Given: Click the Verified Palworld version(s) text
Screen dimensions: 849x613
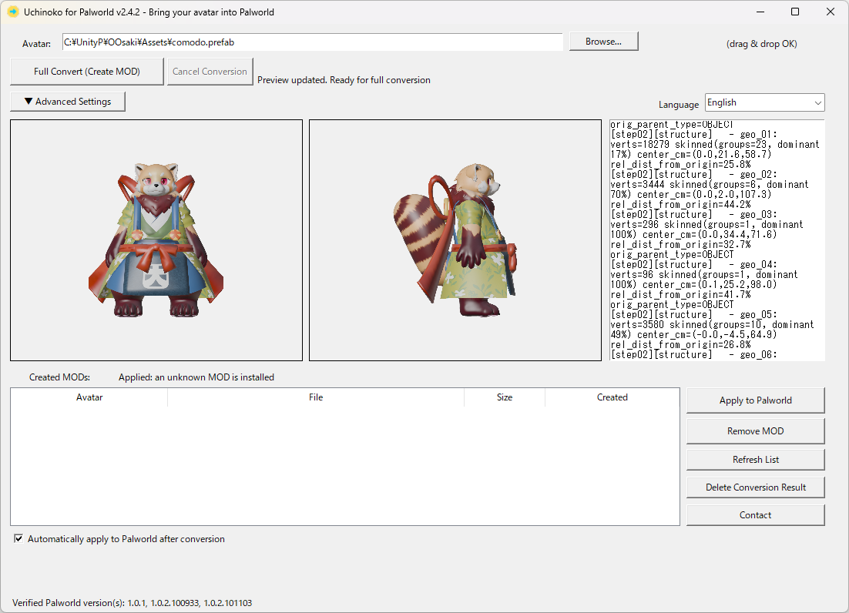Looking at the screenshot, I should (132, 603).
